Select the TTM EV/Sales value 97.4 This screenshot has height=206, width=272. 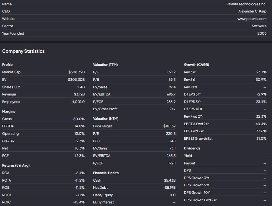[x=172, y=87]
